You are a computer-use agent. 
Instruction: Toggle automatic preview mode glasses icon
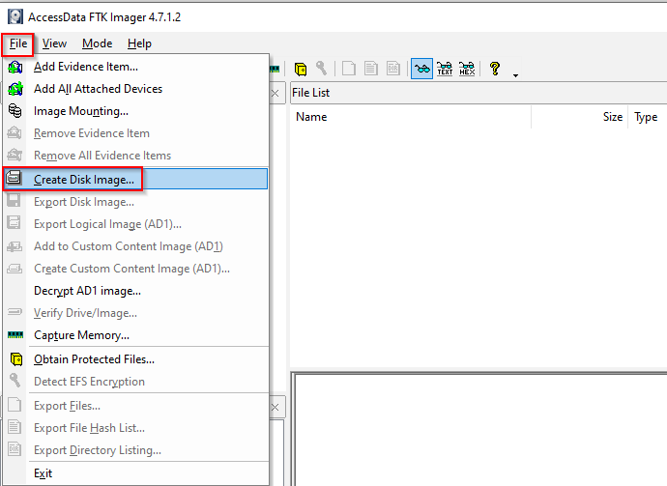click(422, 69)
